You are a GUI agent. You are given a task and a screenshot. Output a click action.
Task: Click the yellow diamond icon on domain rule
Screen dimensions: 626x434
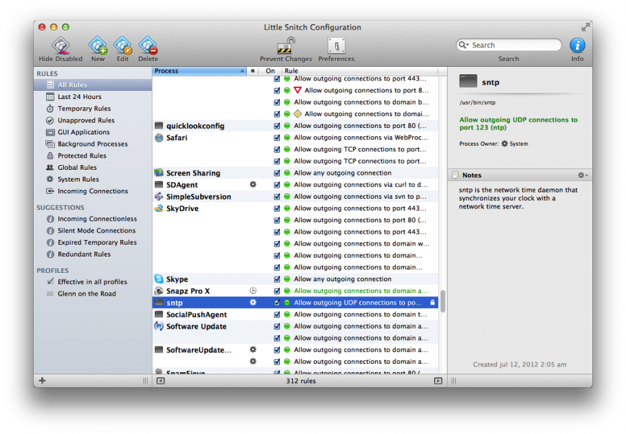click(297, 113)
